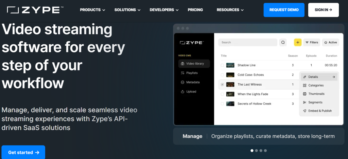
Task: Click the filter lines icon on Filters
Action: [307, 42]
